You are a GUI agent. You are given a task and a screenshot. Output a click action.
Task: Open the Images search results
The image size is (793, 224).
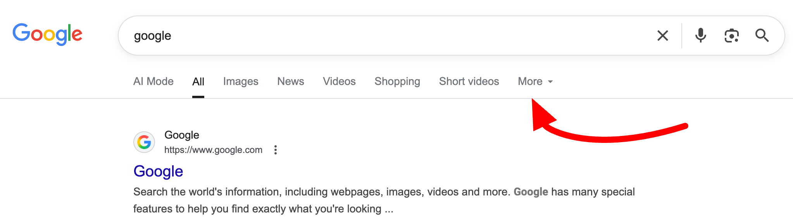point(241,81)
